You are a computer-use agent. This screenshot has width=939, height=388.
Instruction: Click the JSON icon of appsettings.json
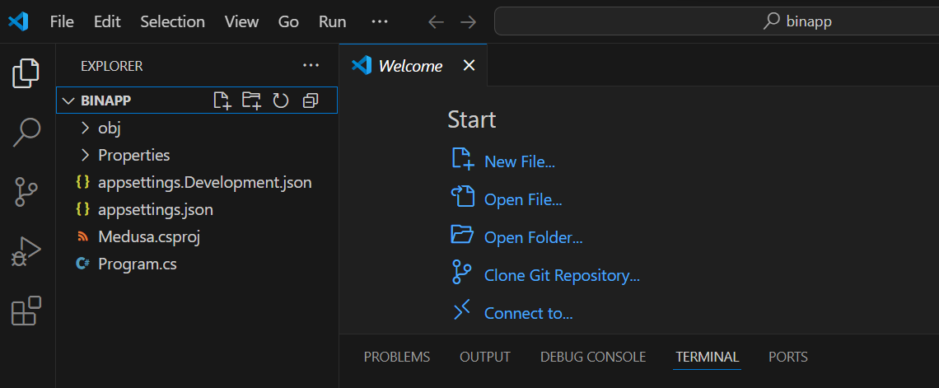[x=83, y=210]
